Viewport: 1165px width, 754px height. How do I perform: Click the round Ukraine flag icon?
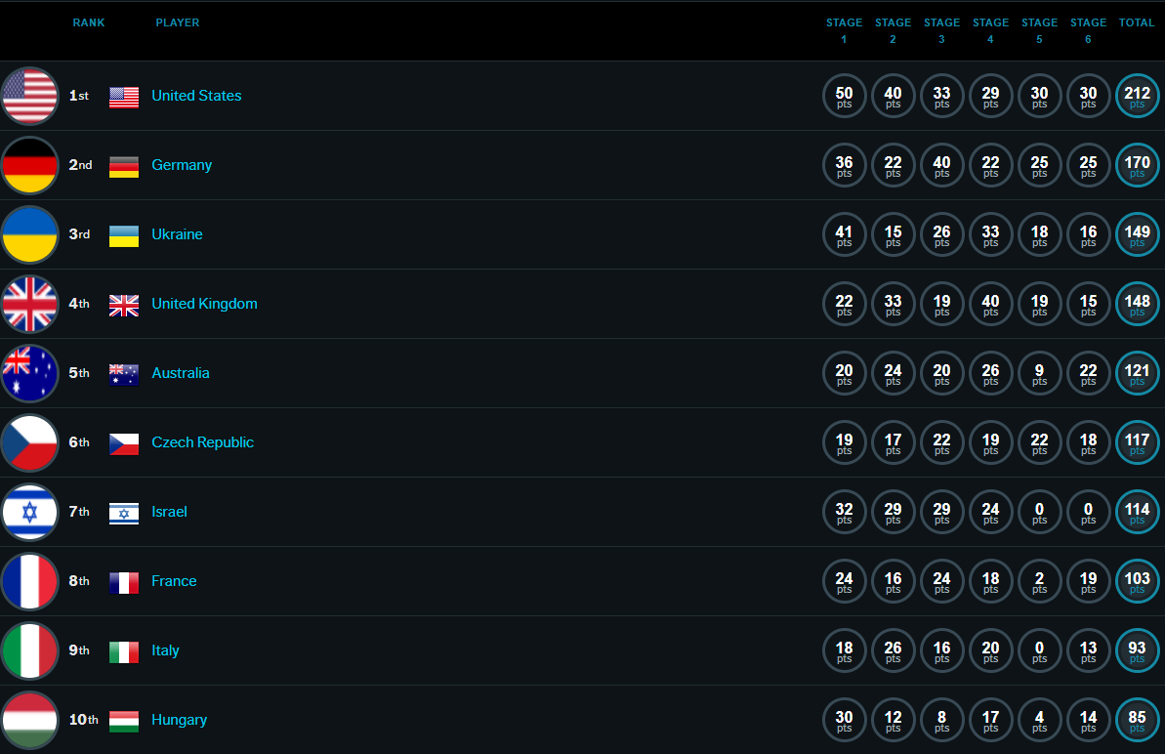pos(29,234)
